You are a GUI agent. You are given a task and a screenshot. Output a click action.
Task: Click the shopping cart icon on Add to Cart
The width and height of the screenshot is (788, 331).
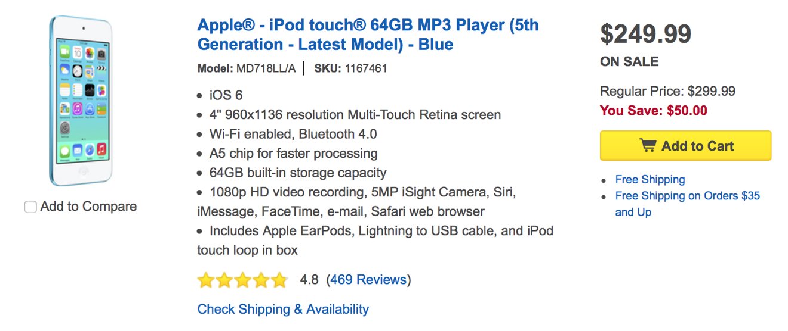(647, 146)
